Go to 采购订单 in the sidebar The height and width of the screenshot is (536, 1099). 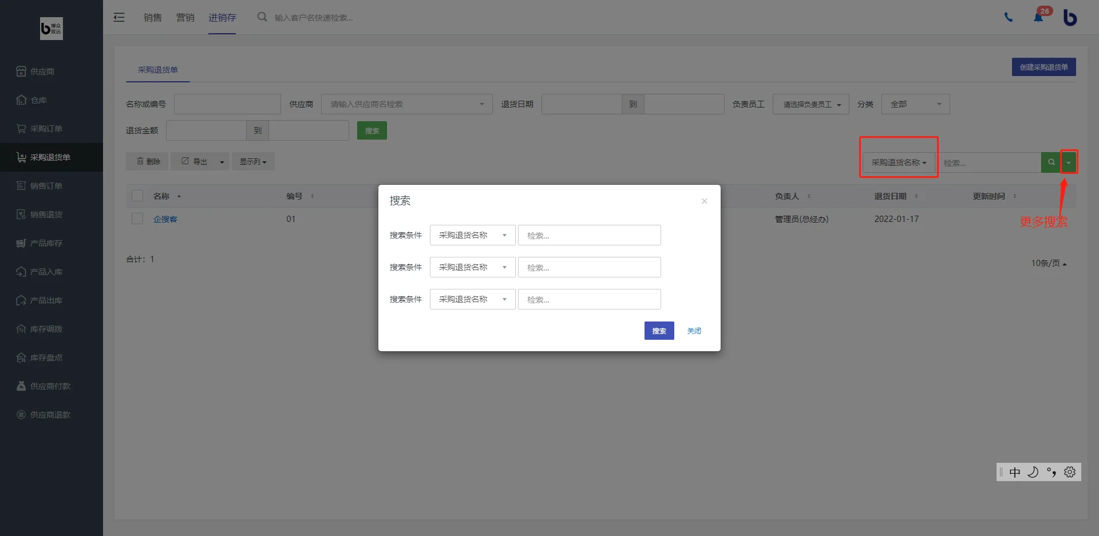click(52, 129)
